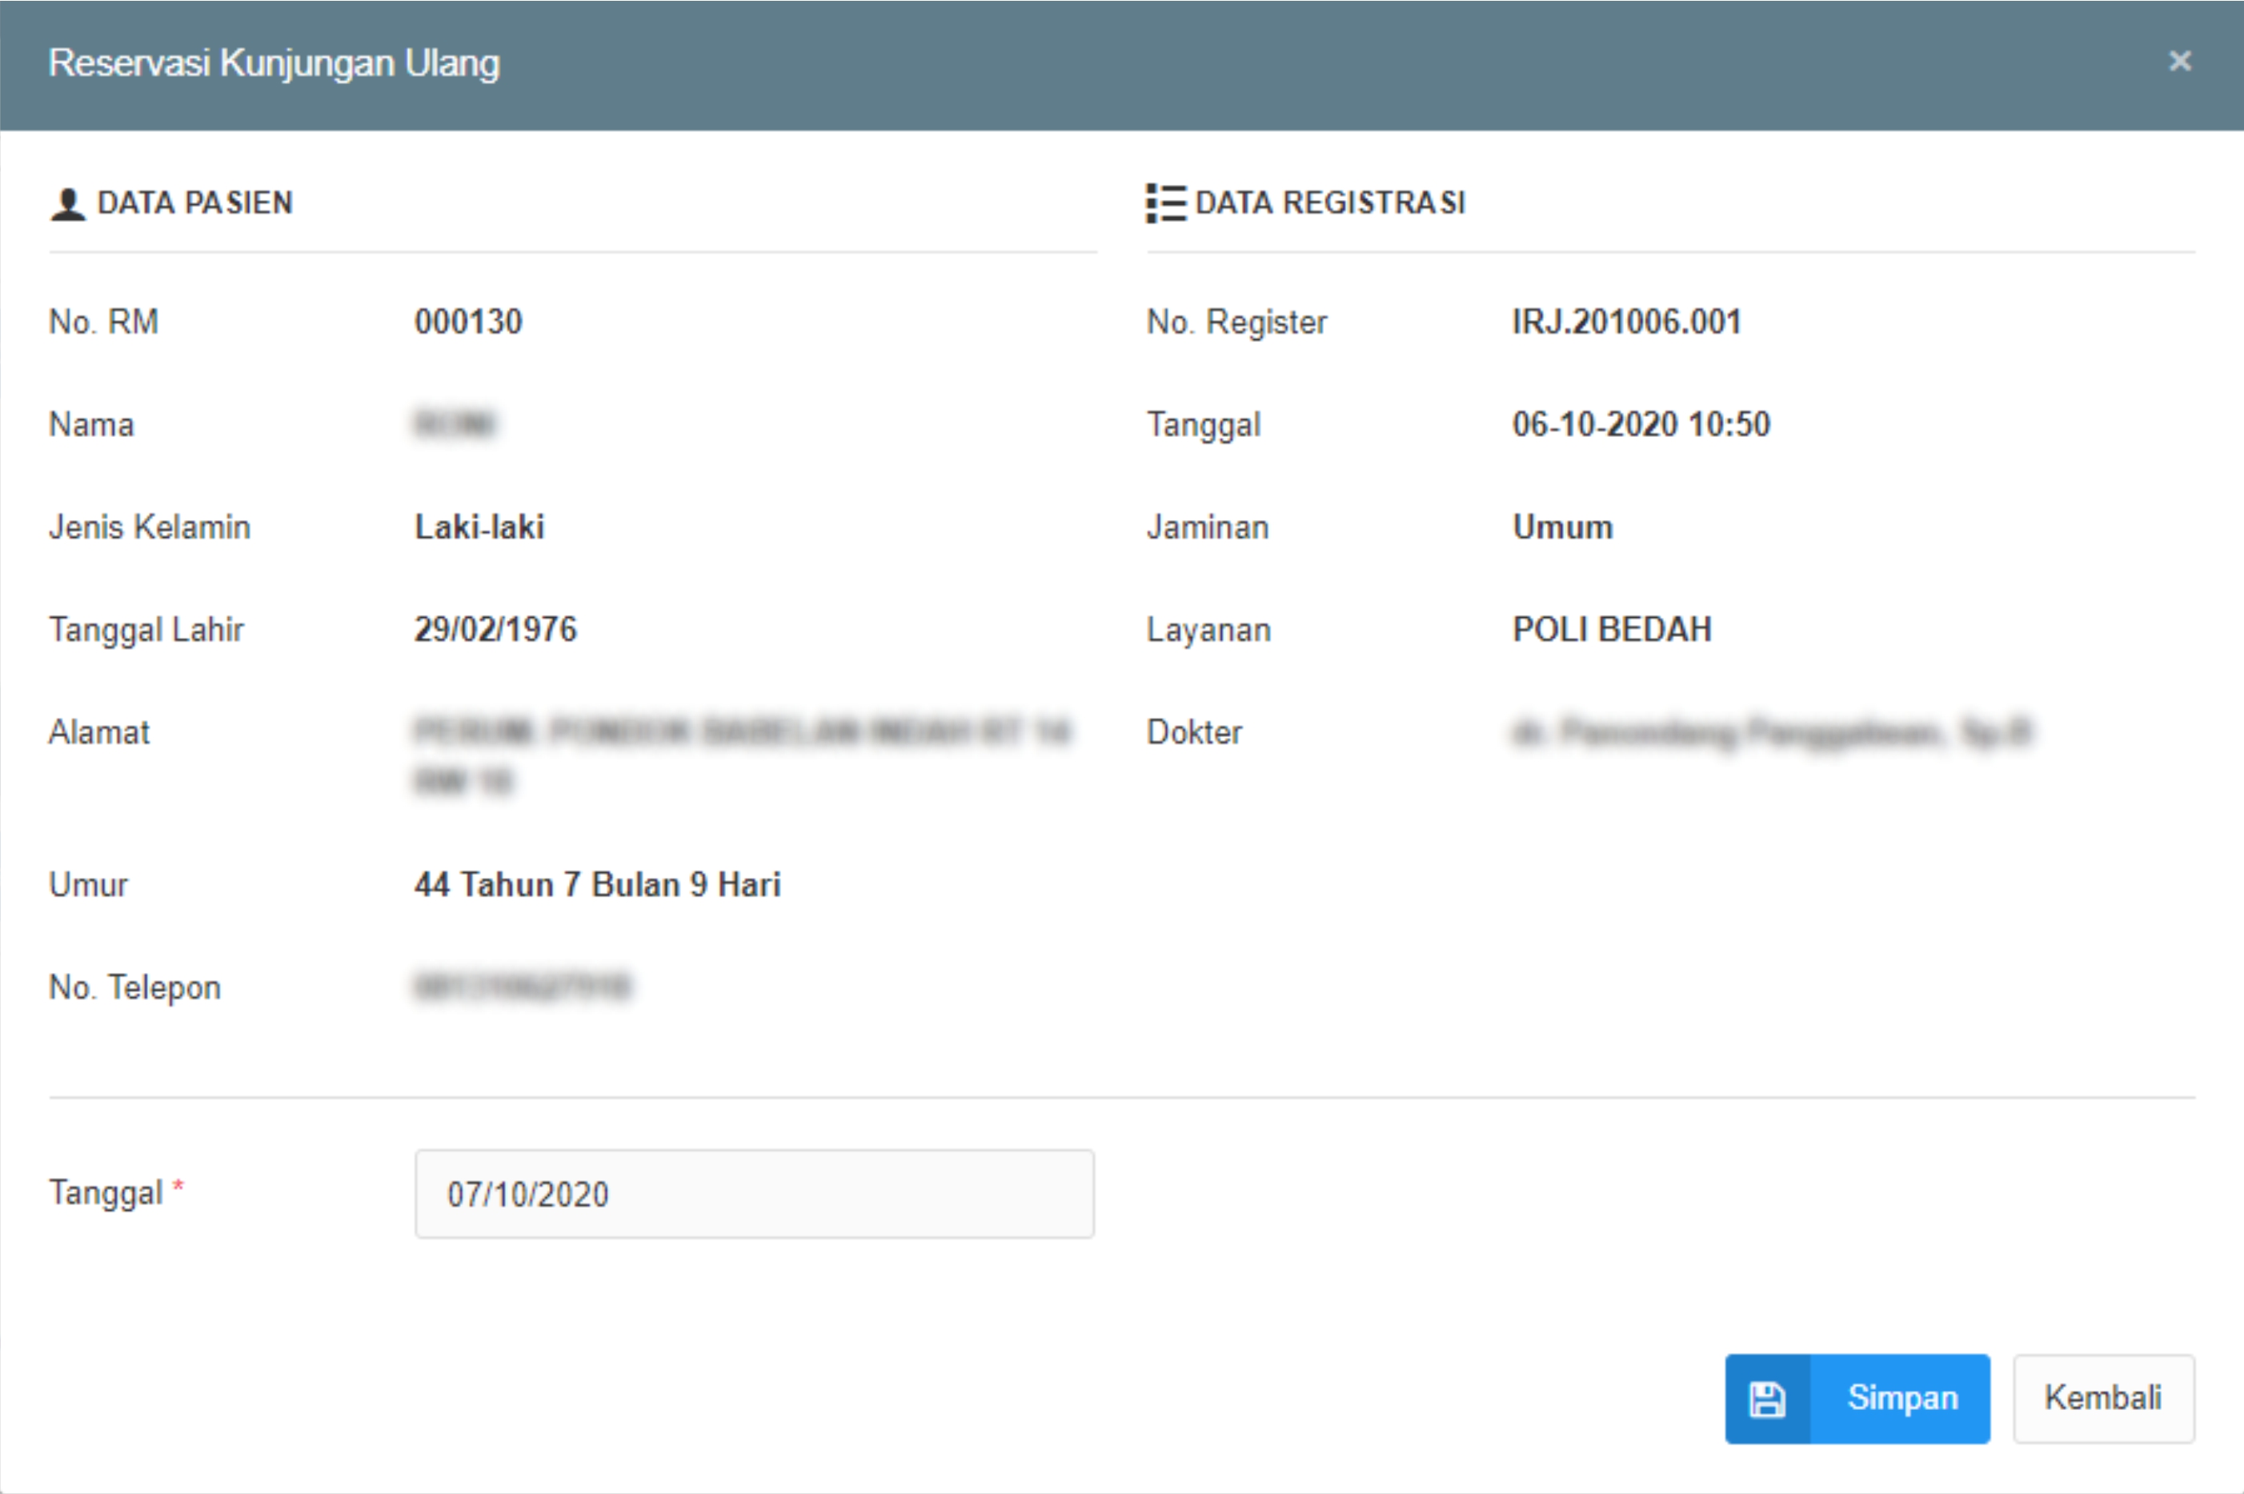Click the Layanan value POLI BEDAH
This screenshot has width=2244, height=1494.
coord(1613,630)
